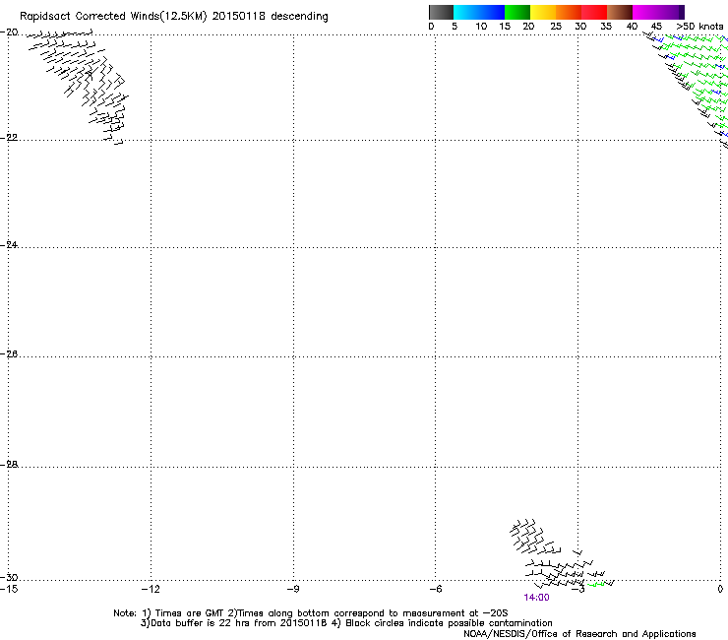The width and height of the screenshot is (728, 640).
Task: Click the NOAA/NESDIS credit line
Action: [579, 634]
